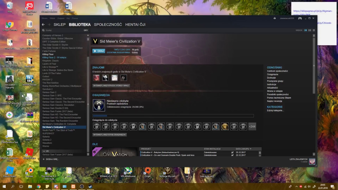Click the Windows Start button

click(x=4, y=187)
